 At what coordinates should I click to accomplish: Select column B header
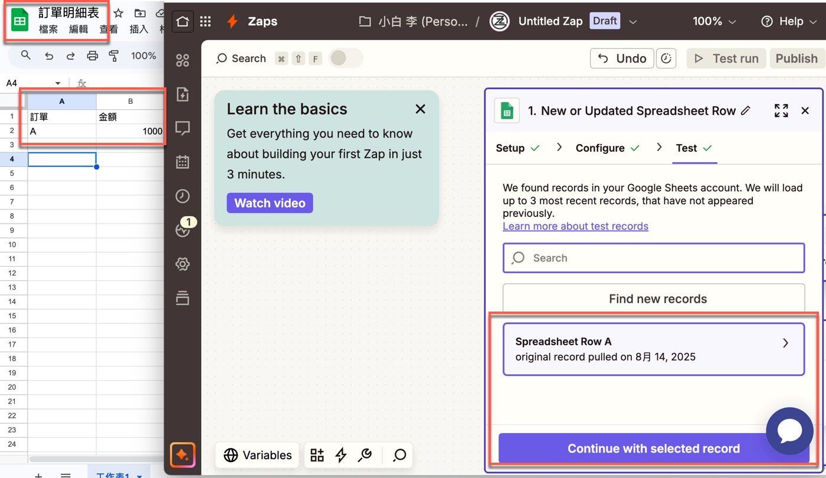click(130, 102)
